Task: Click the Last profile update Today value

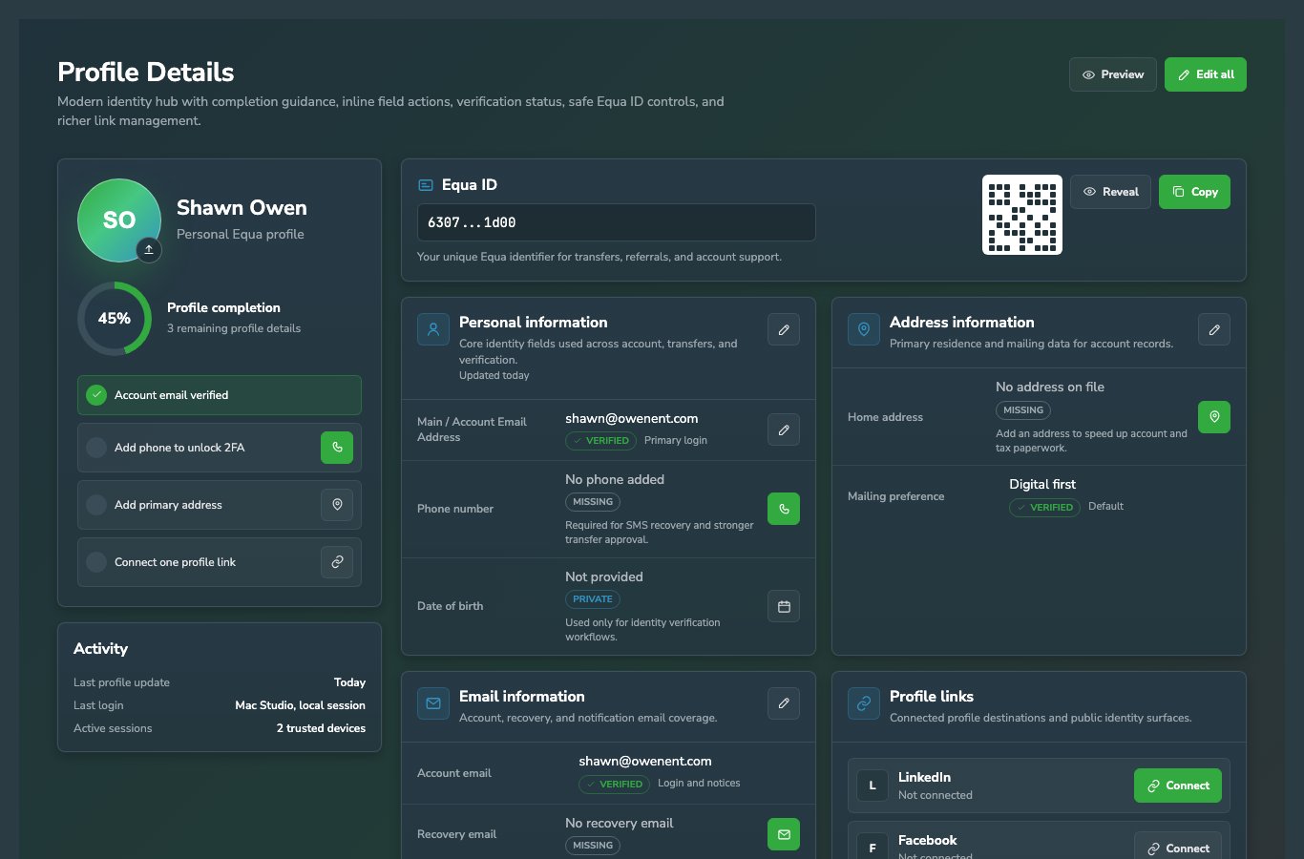Action: click(349, 682)
